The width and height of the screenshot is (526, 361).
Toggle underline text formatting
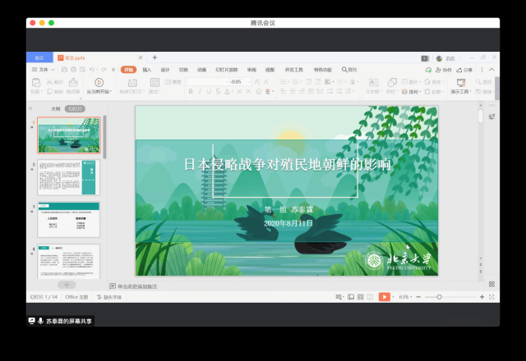[207, 91]
